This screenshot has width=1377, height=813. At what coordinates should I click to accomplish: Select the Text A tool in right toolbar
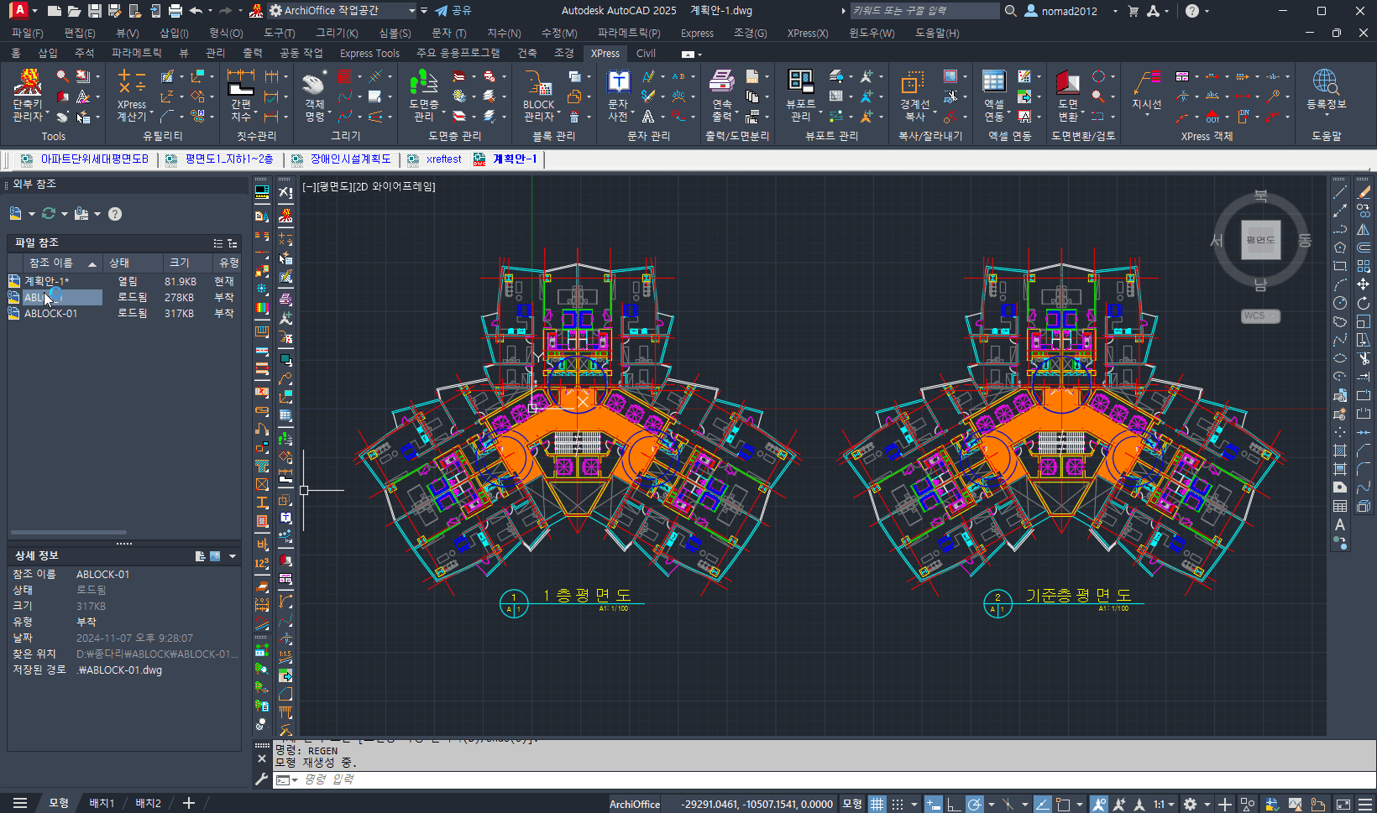(x=1340, y=524)
